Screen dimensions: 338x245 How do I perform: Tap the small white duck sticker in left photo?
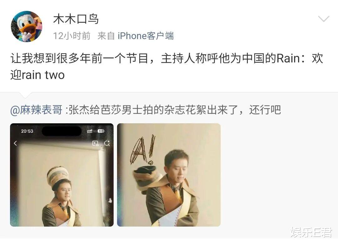pyautogui.click(x=110, y=200)
